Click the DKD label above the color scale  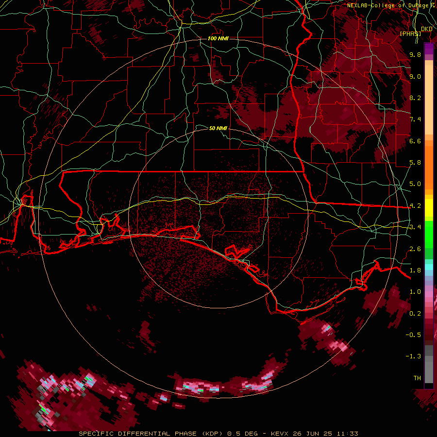(427, 29)
